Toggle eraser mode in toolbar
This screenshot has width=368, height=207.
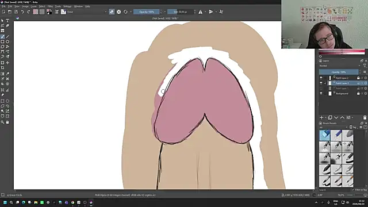click(112, 11)
